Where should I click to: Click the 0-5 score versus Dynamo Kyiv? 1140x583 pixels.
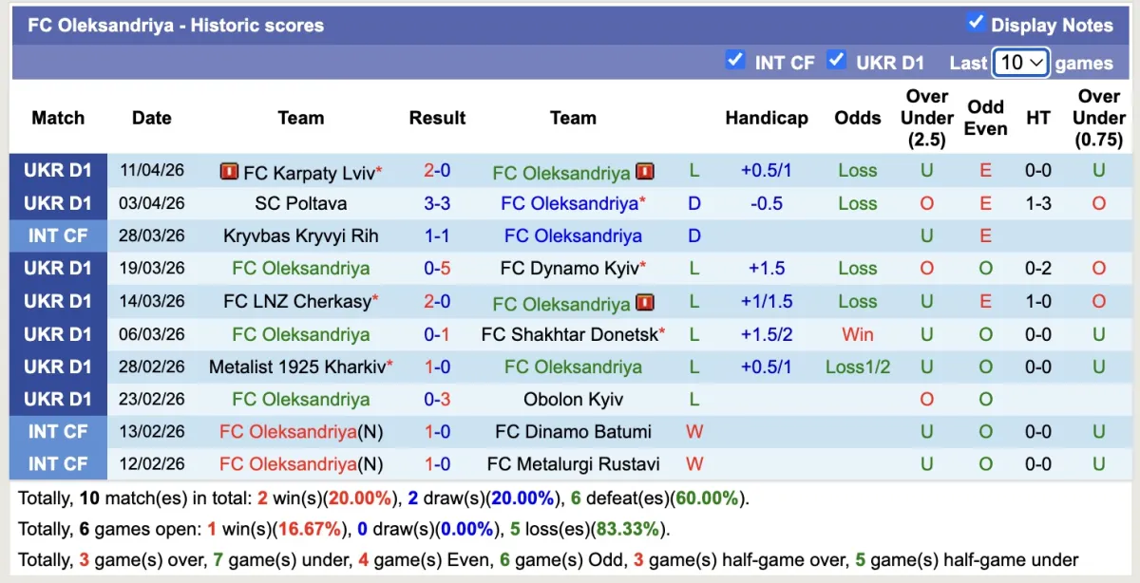pyautogui.click(x=437, y=269)
